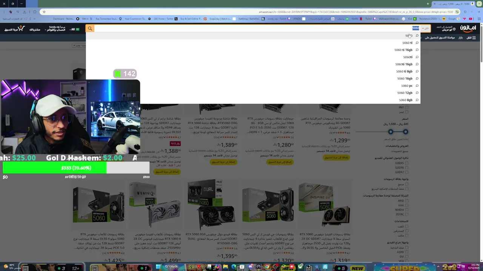Move the right price range slider handle
This screenshot has width=483, height=271.
[405, 132]
